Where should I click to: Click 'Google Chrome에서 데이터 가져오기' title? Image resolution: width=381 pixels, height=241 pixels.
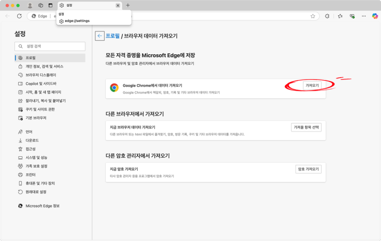pyautogui.click(x=152, y=86)
